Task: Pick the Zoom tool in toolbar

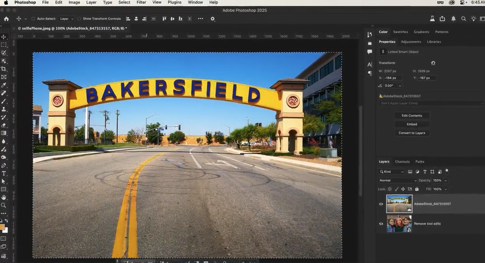Action: [4, 206]
